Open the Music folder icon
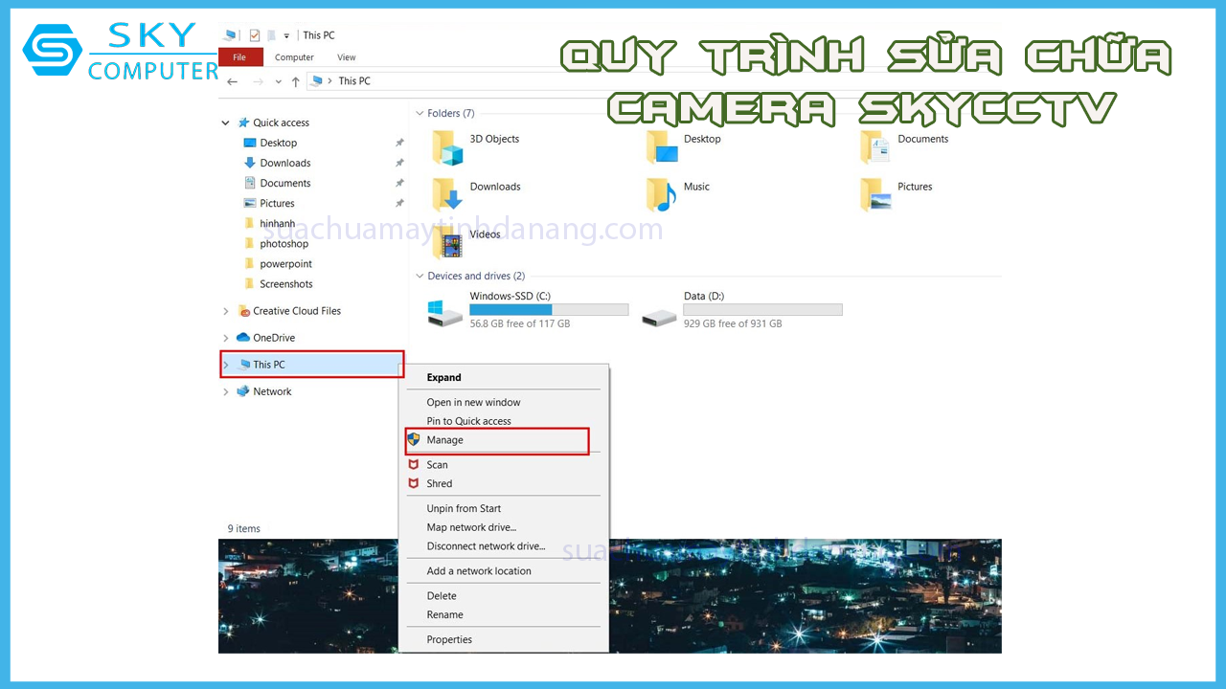This screenshot has height=689, width=1226. 661,195
